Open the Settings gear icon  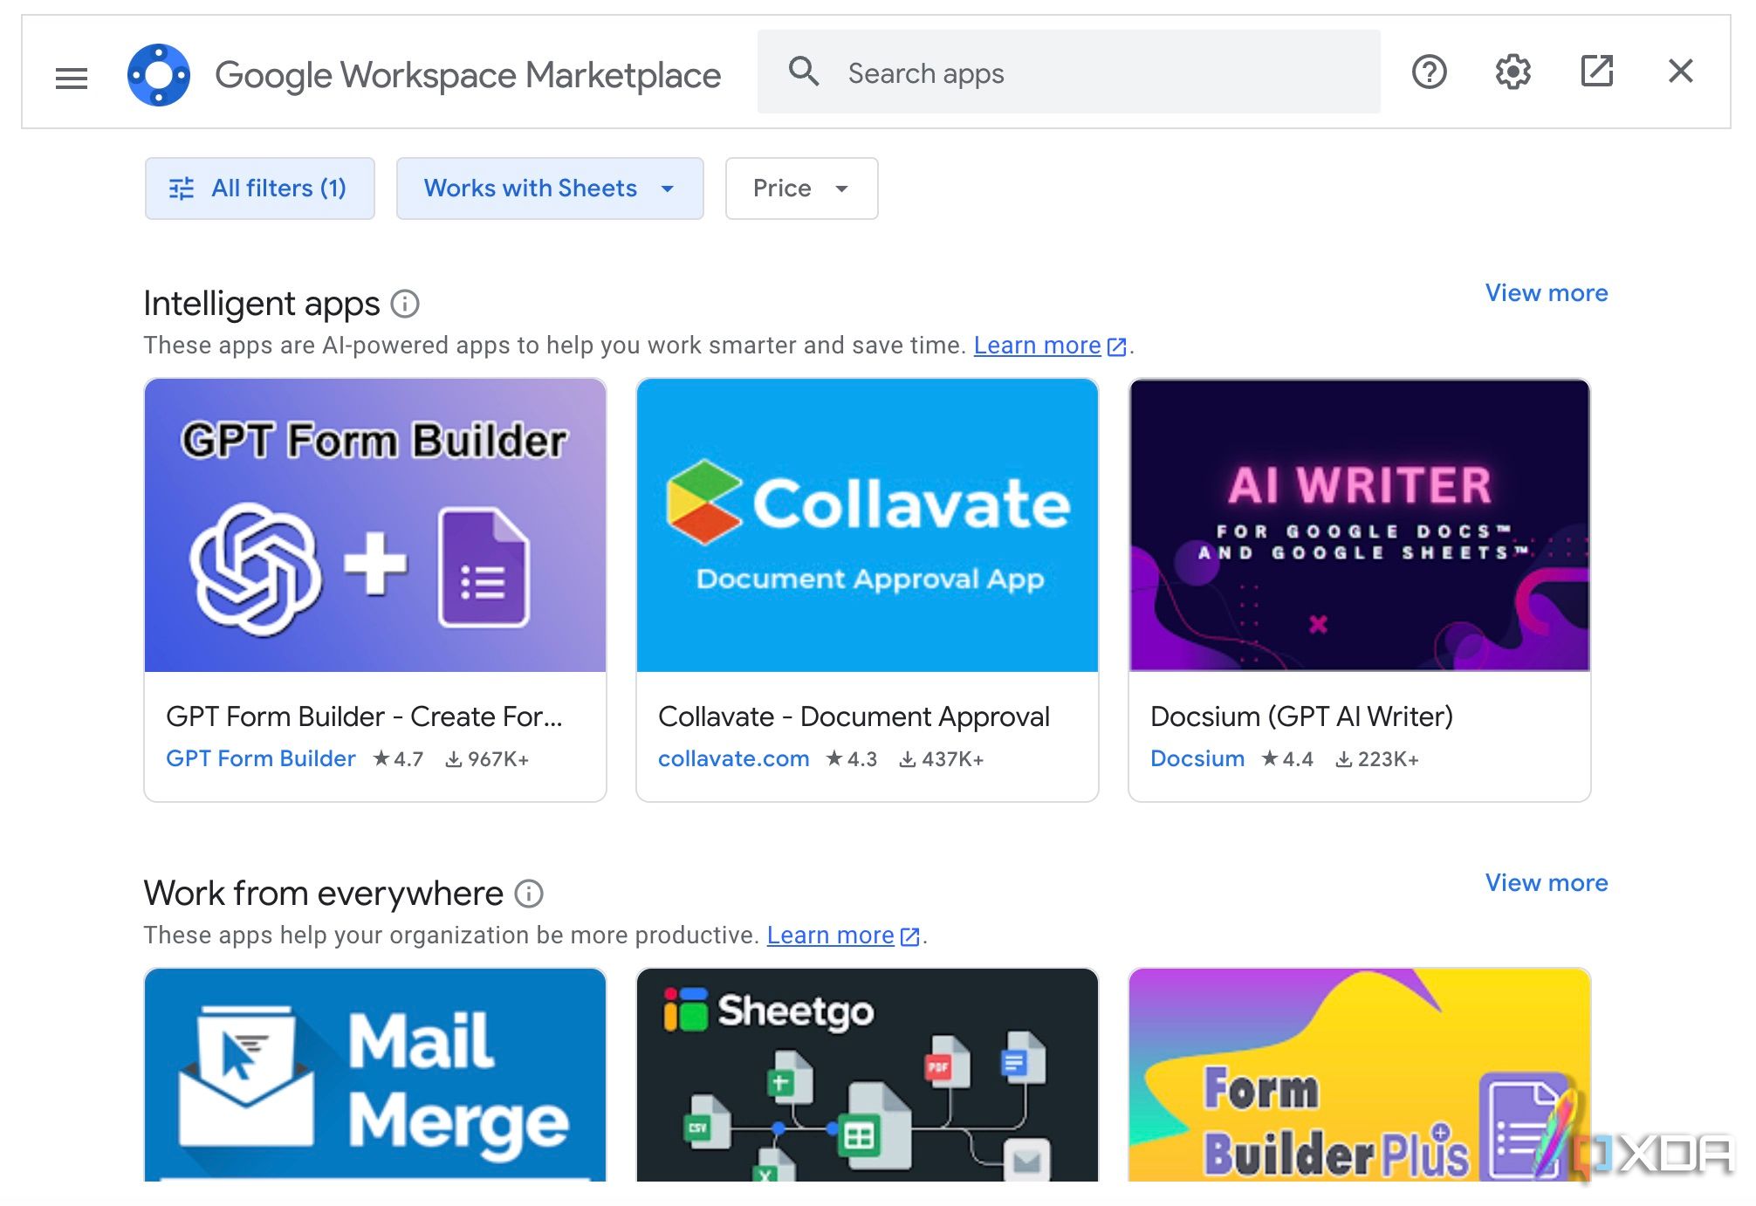(1512, 72)
